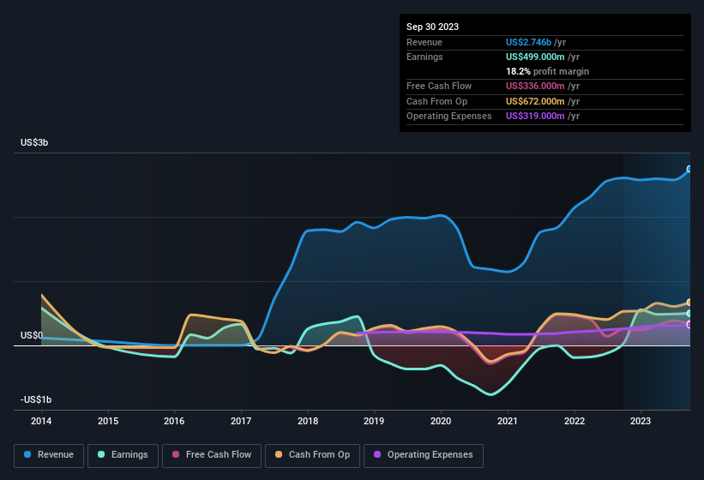Click the US$2.746b revenue value

coord(528,42)
